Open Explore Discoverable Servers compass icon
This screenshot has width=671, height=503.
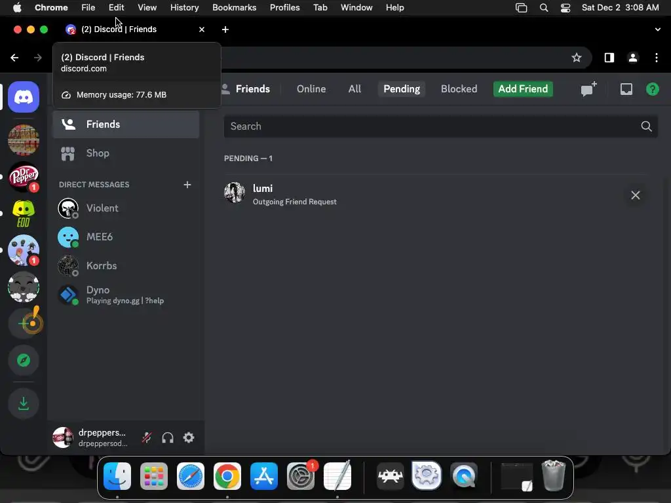coord(24,361)
